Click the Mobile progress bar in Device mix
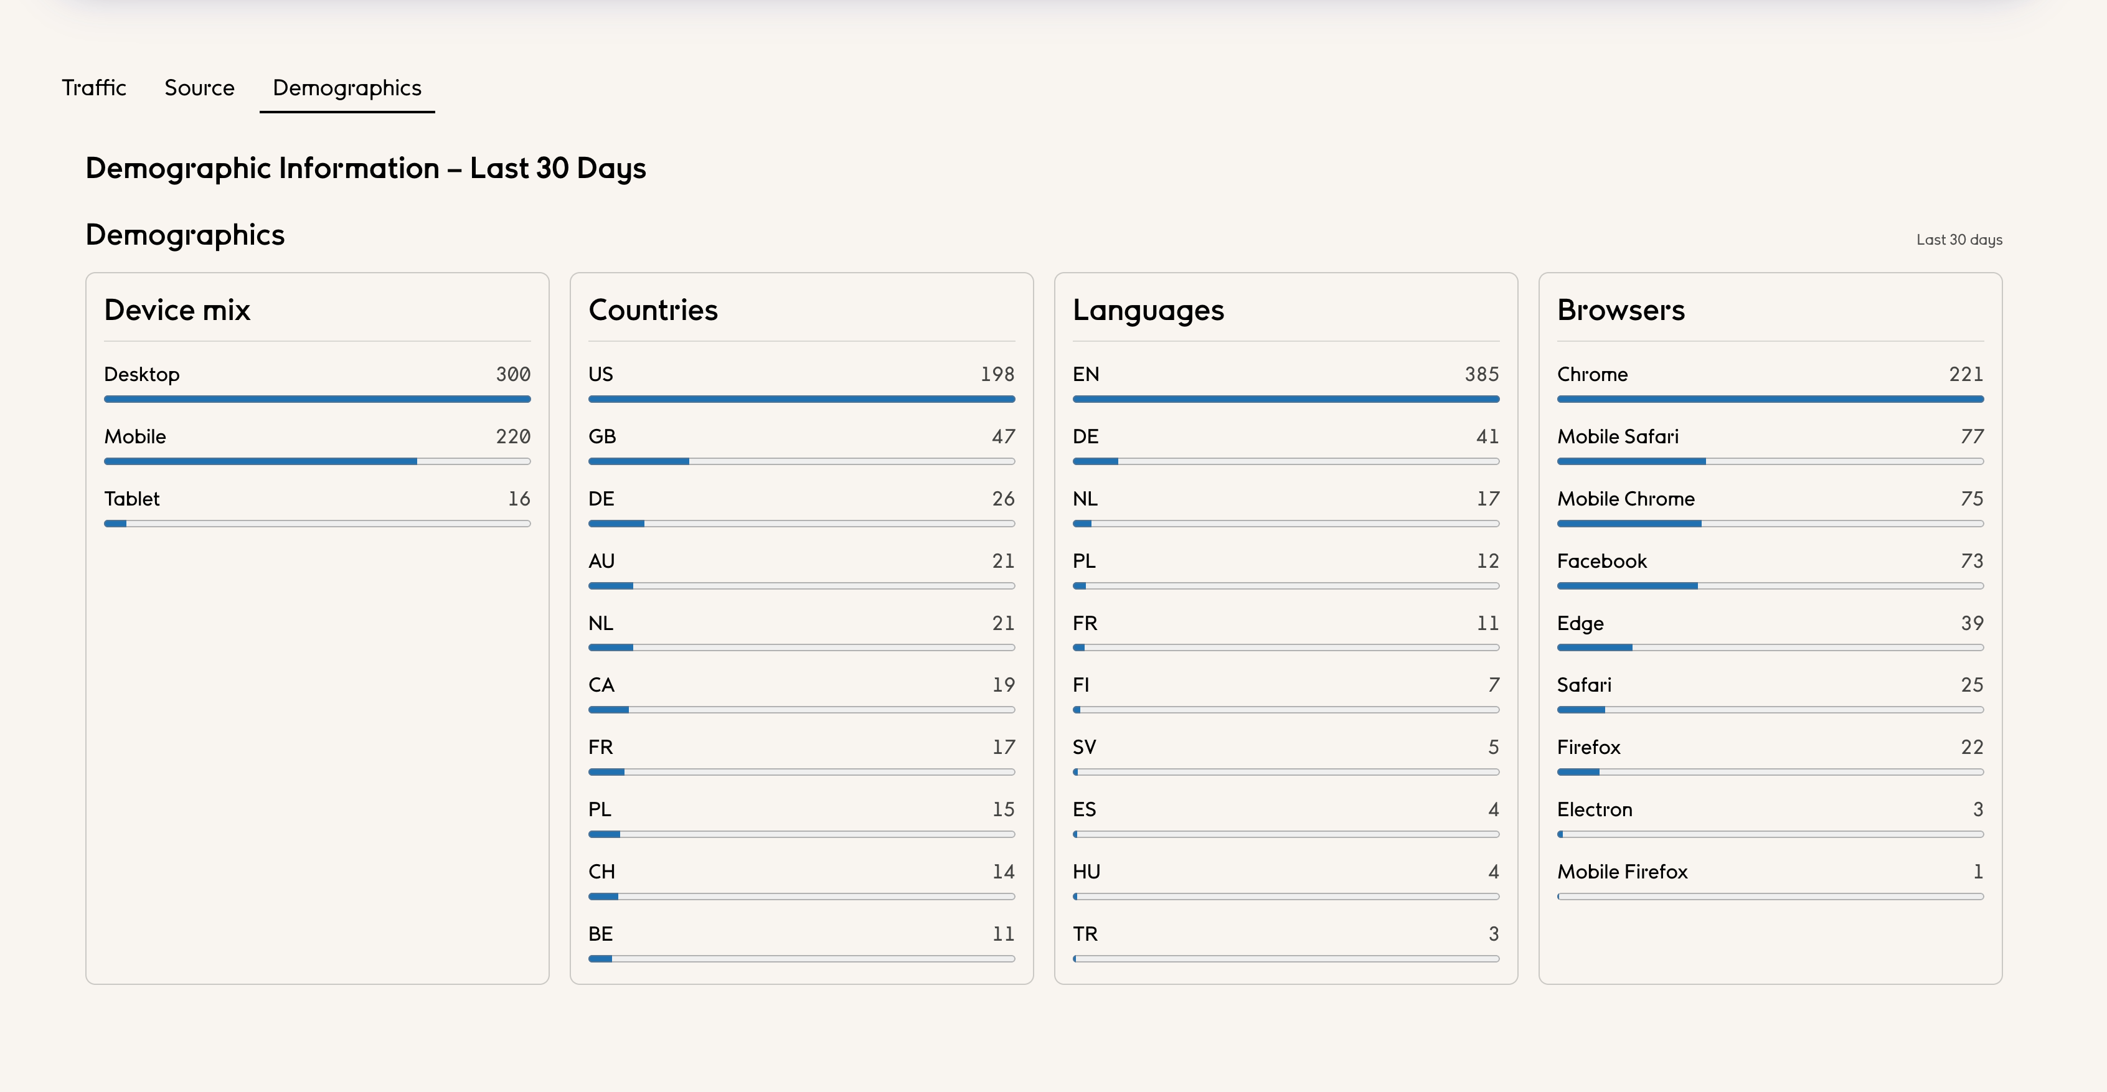2107x1092 pixels. tap(318, 461)
